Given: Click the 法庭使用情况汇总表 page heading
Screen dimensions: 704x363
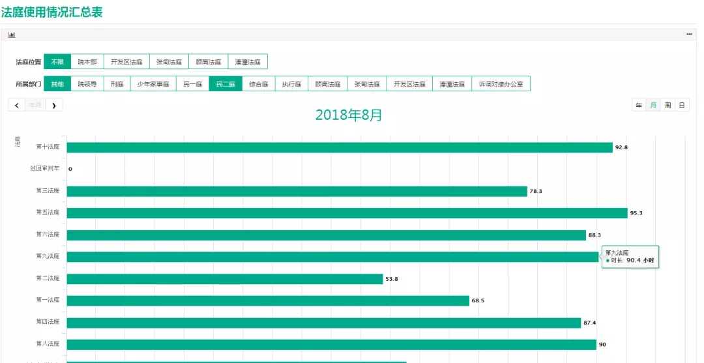Looking at the screenshot, I should point(52,12).
